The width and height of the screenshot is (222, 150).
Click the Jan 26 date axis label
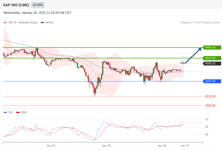162,146
